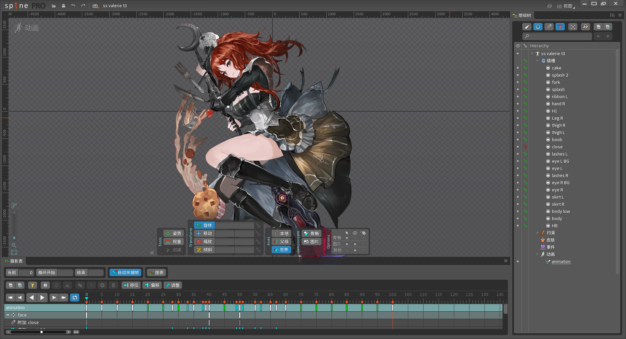Toggle slots filter circle icon
This screenshot has height=339, width=626.
[538, 27]
